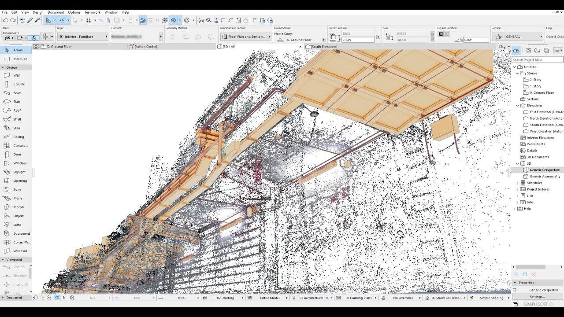Screen dimensions: 564x317
Task: Activate the Mesh tool
Action: 16,199
